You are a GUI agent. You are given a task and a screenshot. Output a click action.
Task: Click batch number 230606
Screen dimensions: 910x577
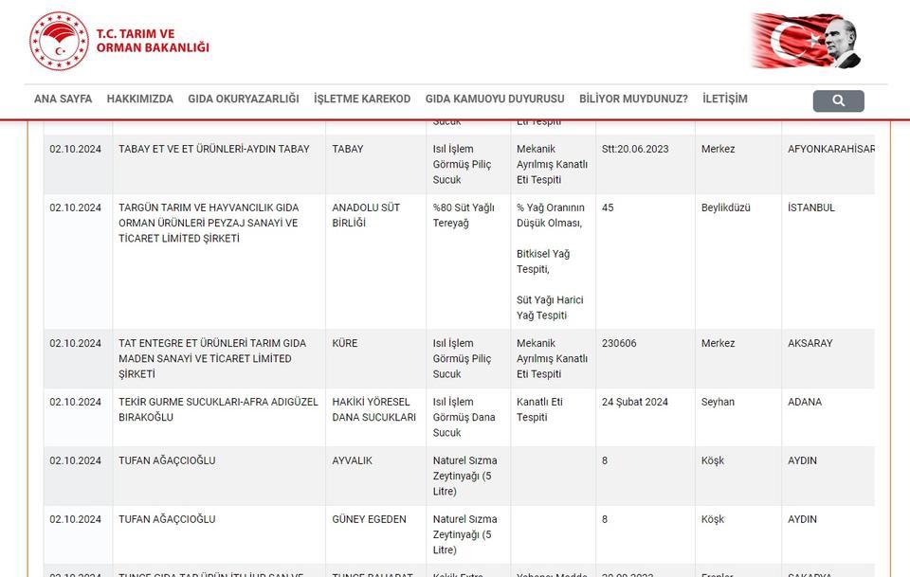[x=619, y=343]
